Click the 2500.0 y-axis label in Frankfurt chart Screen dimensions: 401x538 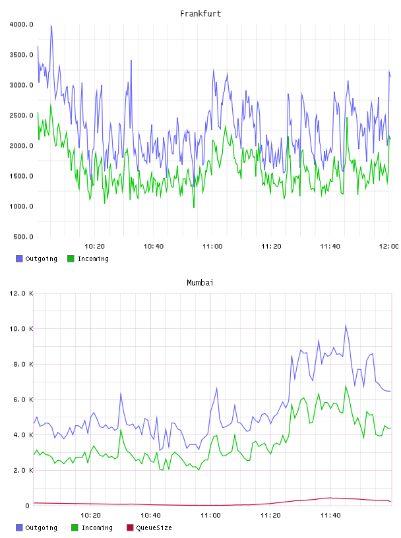click(21, 115)
